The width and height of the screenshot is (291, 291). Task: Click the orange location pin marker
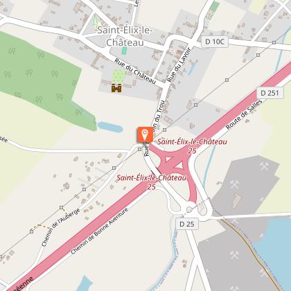point(145,134)
